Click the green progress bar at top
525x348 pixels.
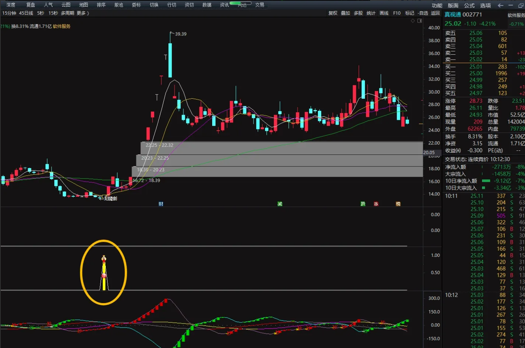pyautogui.click(x=240, y=3)
